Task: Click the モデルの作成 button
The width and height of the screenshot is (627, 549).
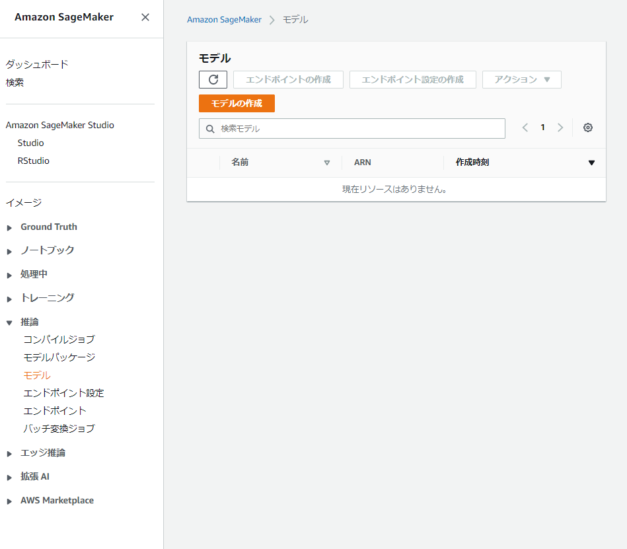Action: coord(237,104)
